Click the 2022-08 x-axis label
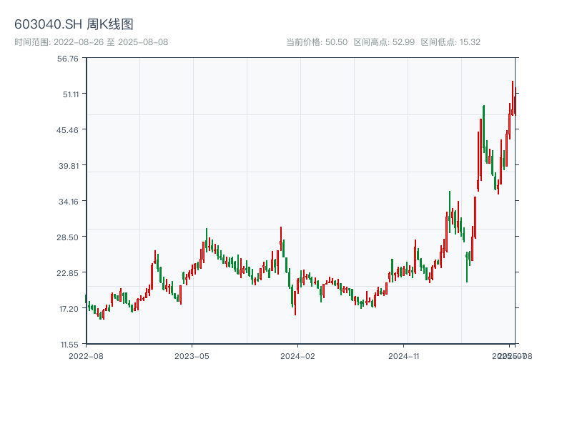Screen dimensions: 572x429 pyautogui.click(x=86, y=356)
